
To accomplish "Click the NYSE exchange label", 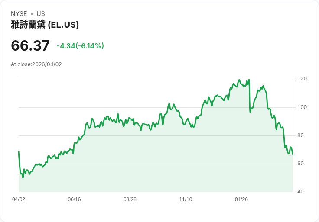I will point(19,14).
